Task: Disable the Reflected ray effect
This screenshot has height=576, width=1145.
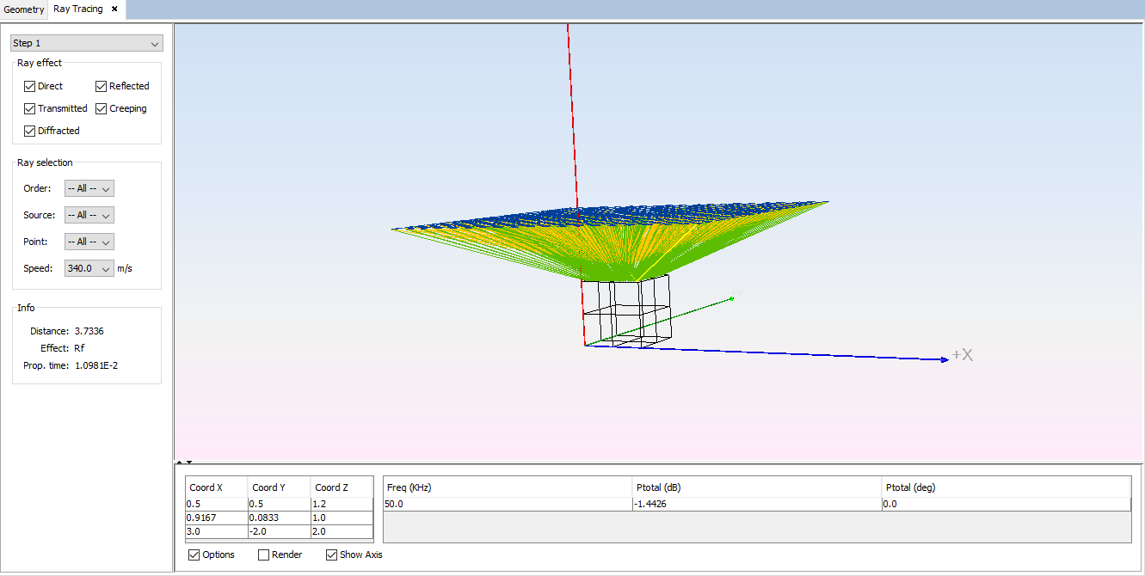Action: [x=102, y=86]
